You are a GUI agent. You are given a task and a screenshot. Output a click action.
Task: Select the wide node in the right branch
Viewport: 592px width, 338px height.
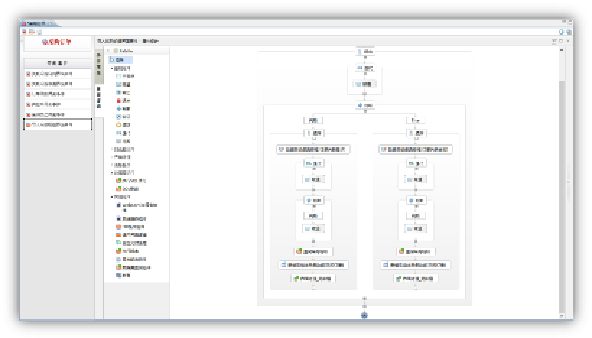[x=416, y=149]
